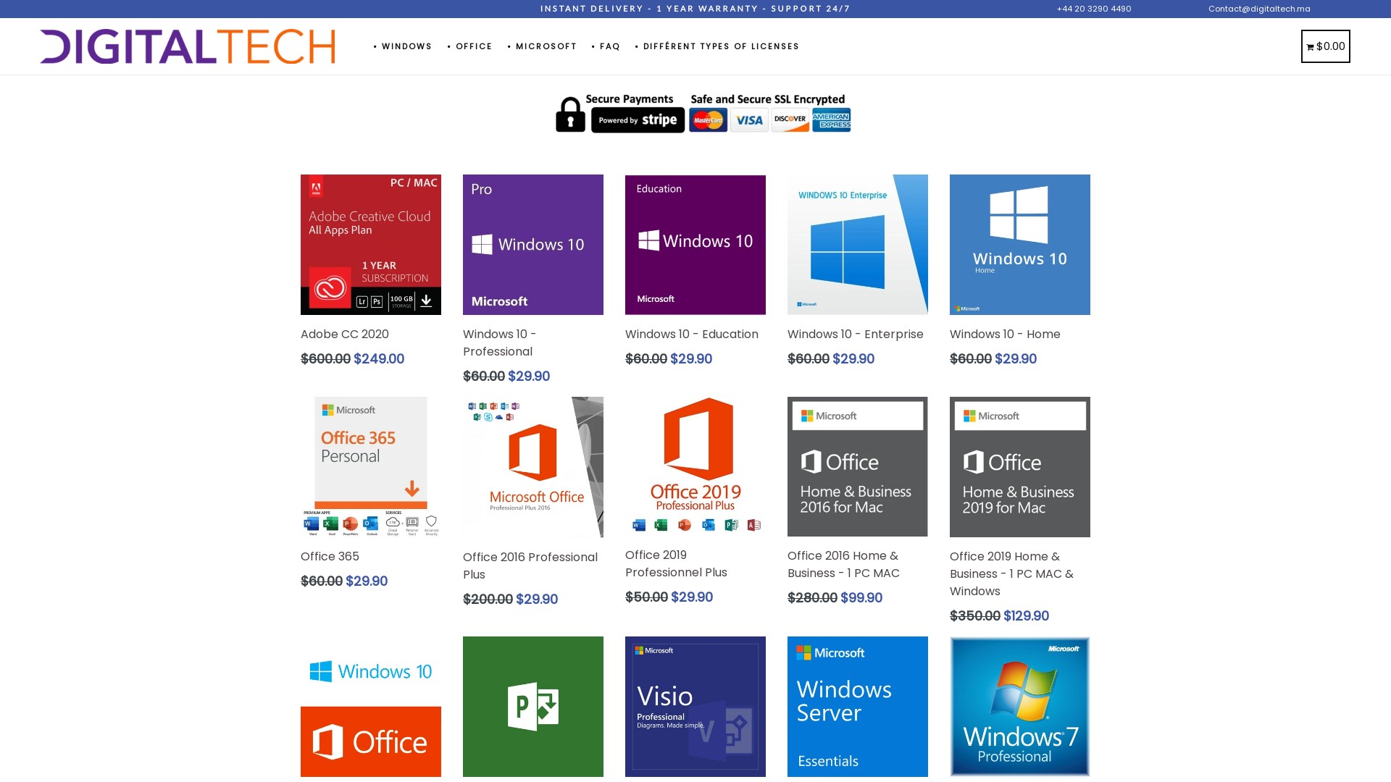Click the Windows 7 Professional icon
This screenshot has height=782, width=1391.
point(1019,707)
